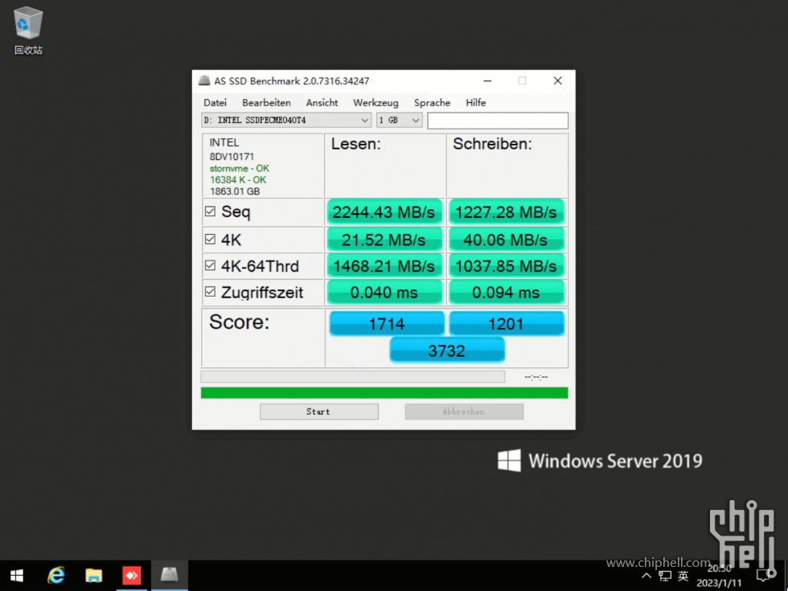Open the Datei menu
This screenshot has height=591, width=788.
pos(215,103)
